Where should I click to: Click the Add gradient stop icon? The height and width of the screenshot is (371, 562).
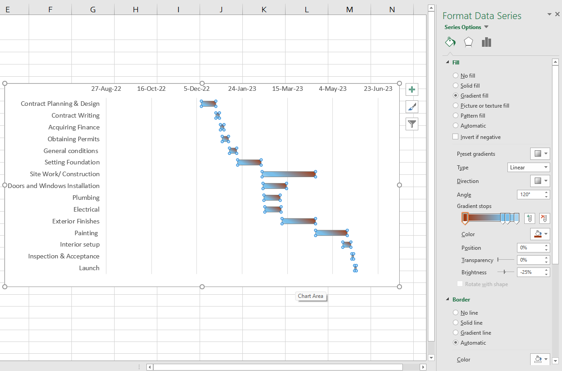(529, 218)
